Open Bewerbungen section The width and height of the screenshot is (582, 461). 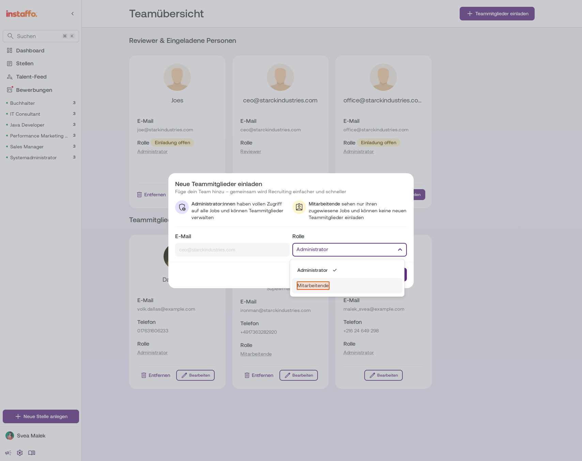[41, 90]
